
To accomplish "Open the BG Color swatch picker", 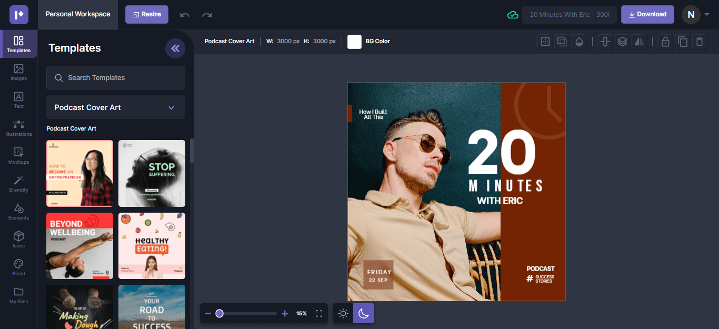I will [354, 41].
